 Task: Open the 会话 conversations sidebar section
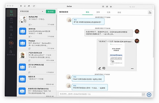tap(11, 13)
